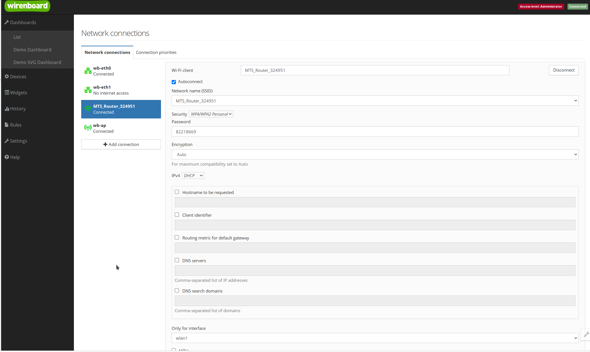Open the Only for interface wlan1 dropdown

(375, 338)
